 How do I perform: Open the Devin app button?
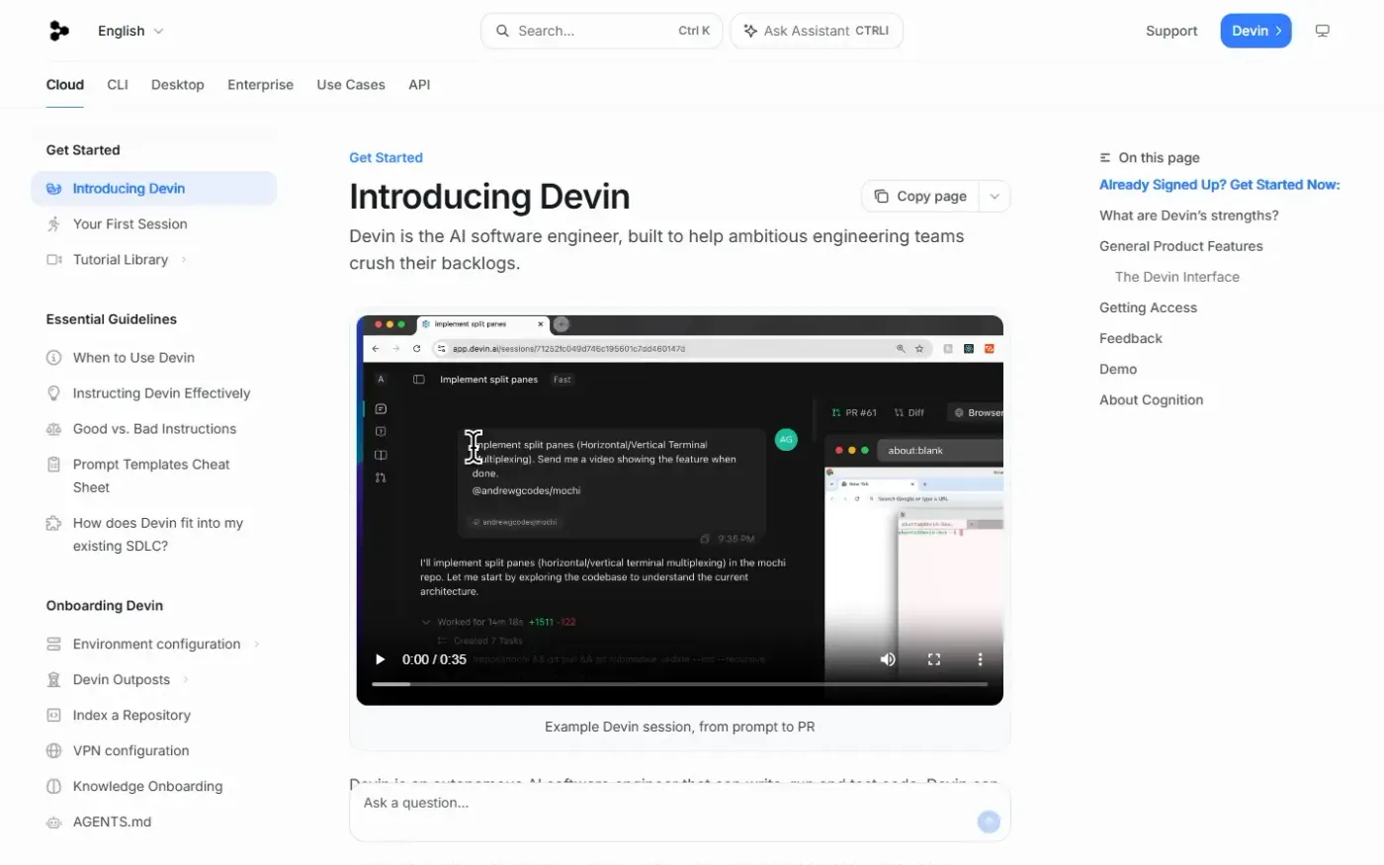point(1255,31)
